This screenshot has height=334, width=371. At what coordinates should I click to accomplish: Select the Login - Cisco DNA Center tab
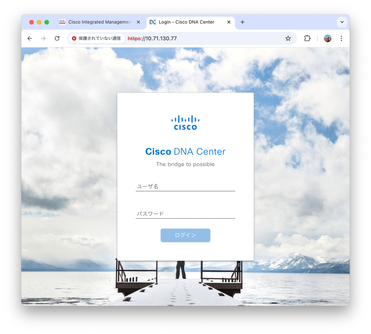[x=186, y=22]
